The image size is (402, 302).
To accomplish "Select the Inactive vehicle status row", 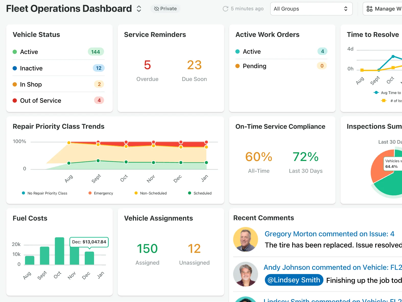I will click(x=58, y=68).
